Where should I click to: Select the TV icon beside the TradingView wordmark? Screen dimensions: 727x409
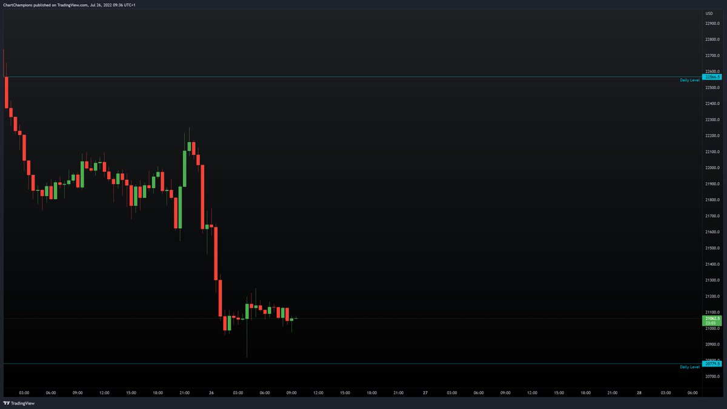pos(7,403)
